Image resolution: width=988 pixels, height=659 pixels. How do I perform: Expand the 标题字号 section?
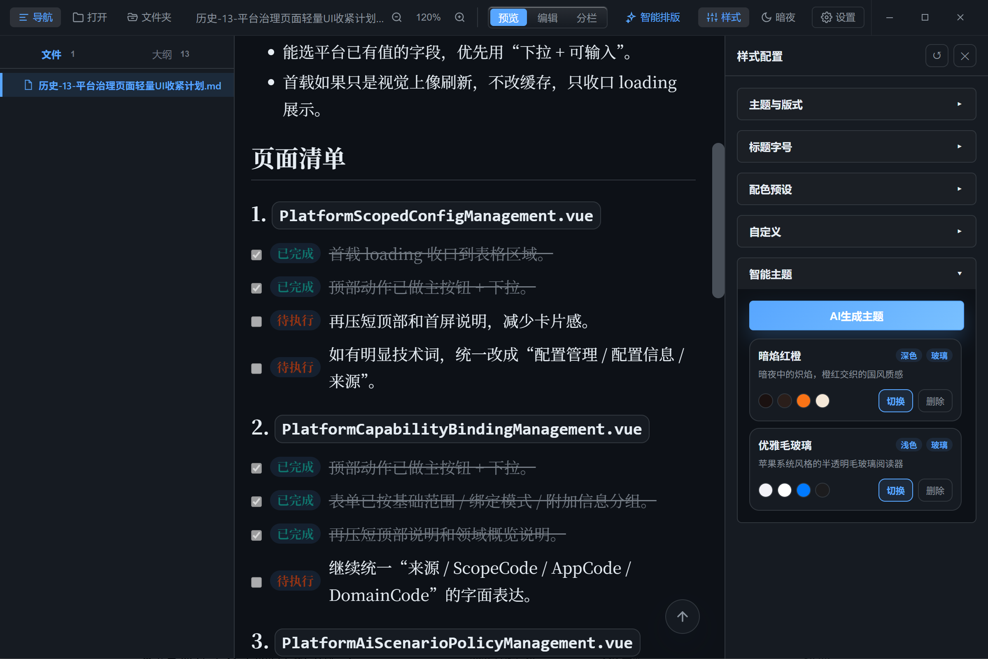point(856,147)
